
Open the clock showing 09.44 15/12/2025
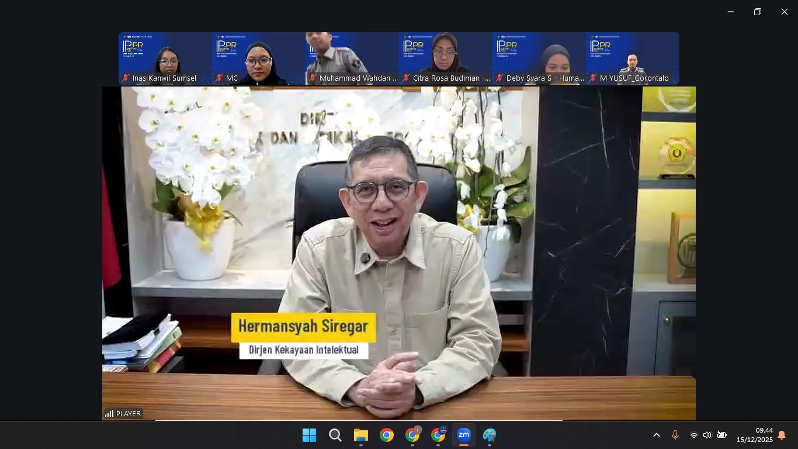(x=755, y=435)
